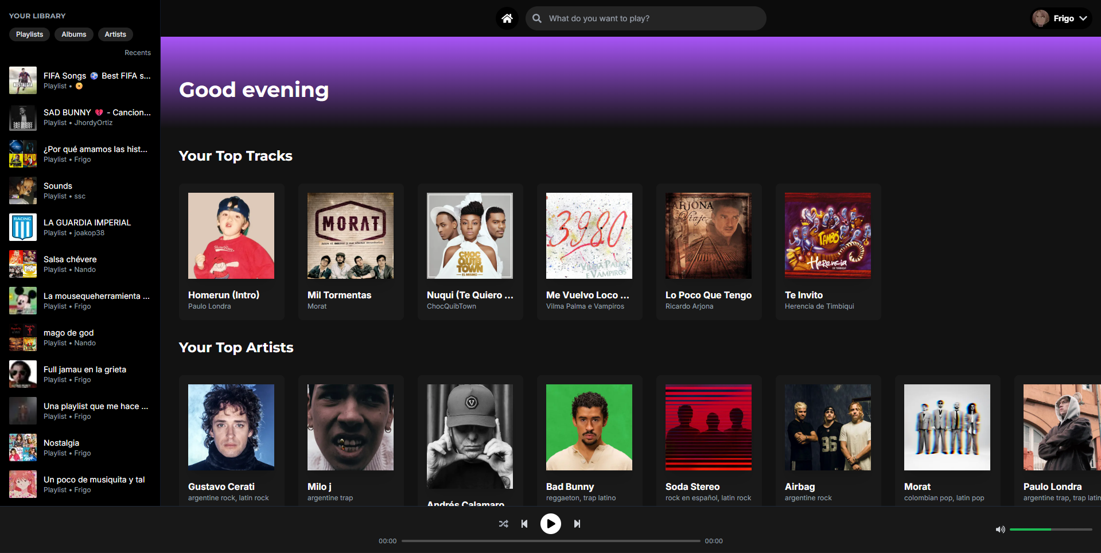Click the 'Homerun (Intro)' track title
This screenshot has width=1101, height=553.
point(224,295)
